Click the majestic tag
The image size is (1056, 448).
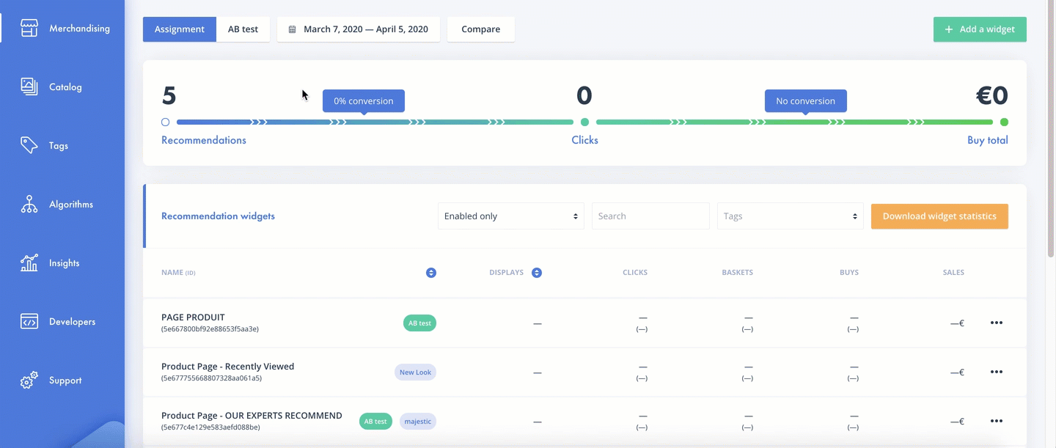click(x=418, y=421)
